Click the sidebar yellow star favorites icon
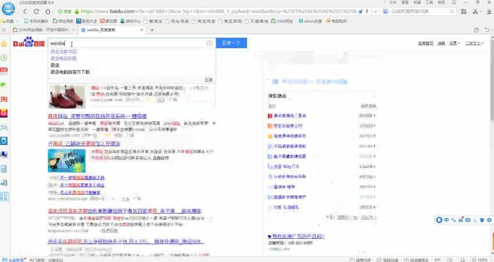494x262 pixels. point(4,43)
